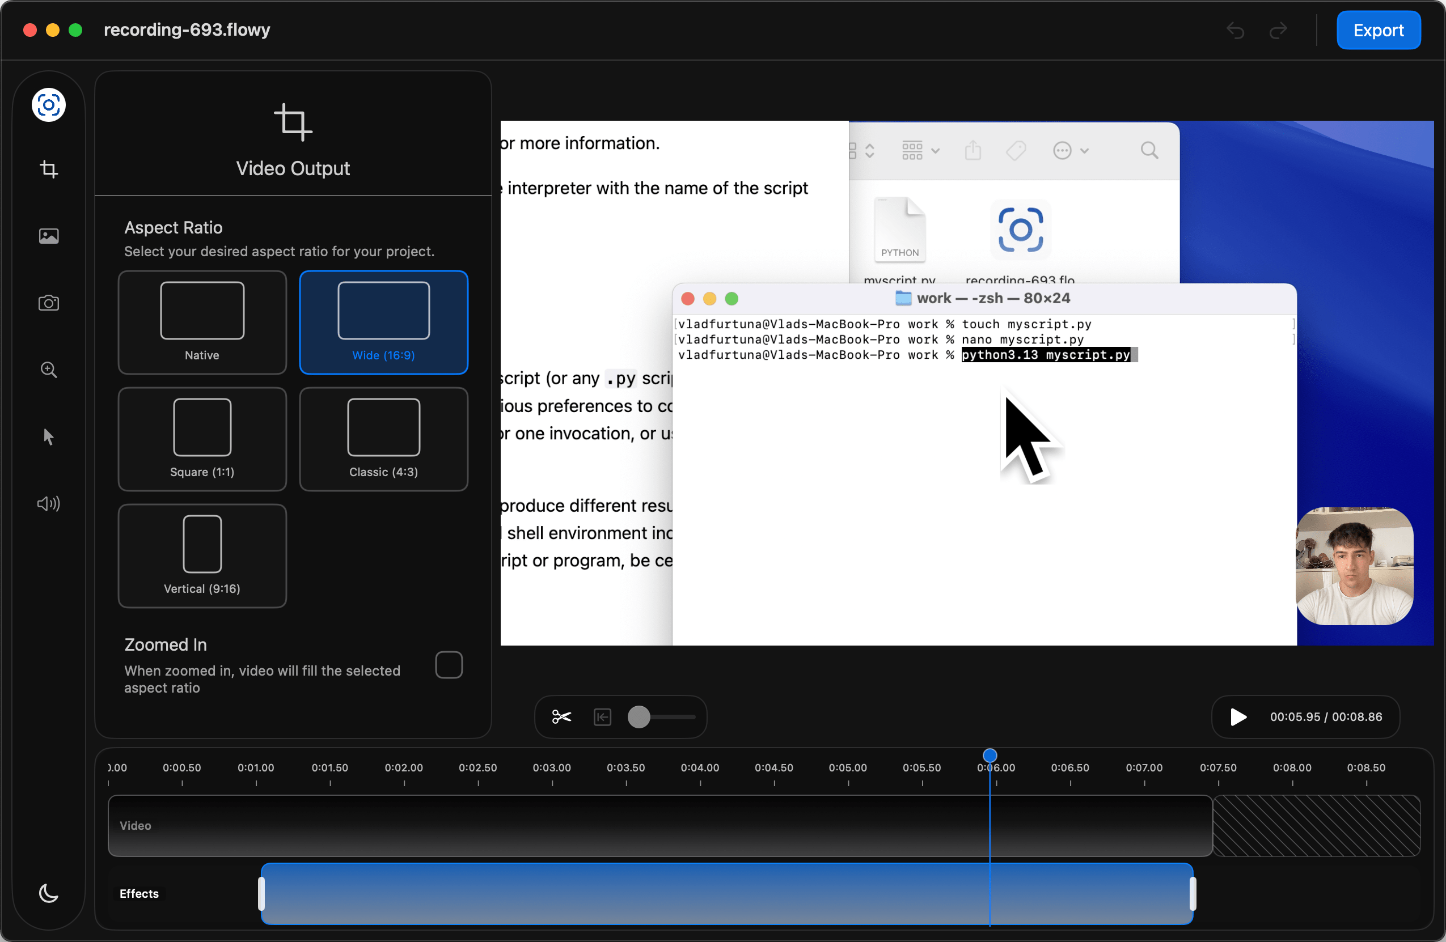Cut the clip with the scissors tool
Viewport: 1446px width, 942px height.
click(561, 716)
